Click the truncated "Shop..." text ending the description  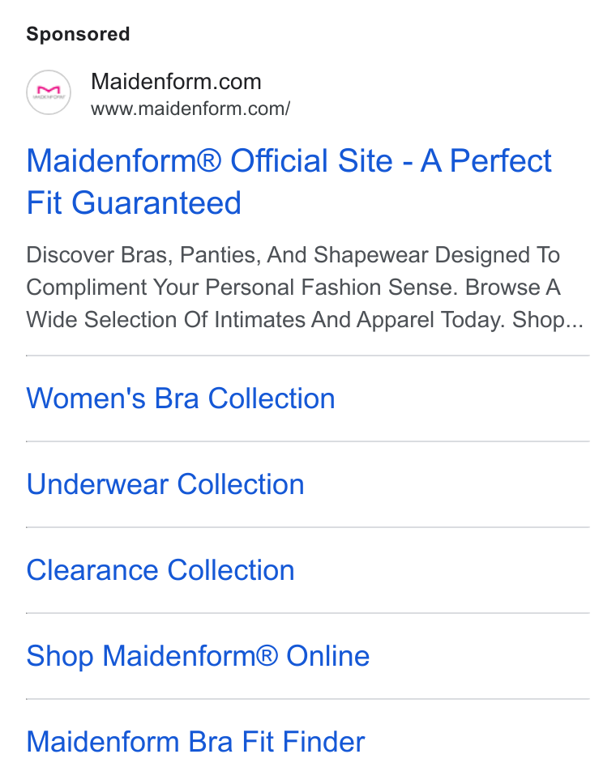click(548, 320)
